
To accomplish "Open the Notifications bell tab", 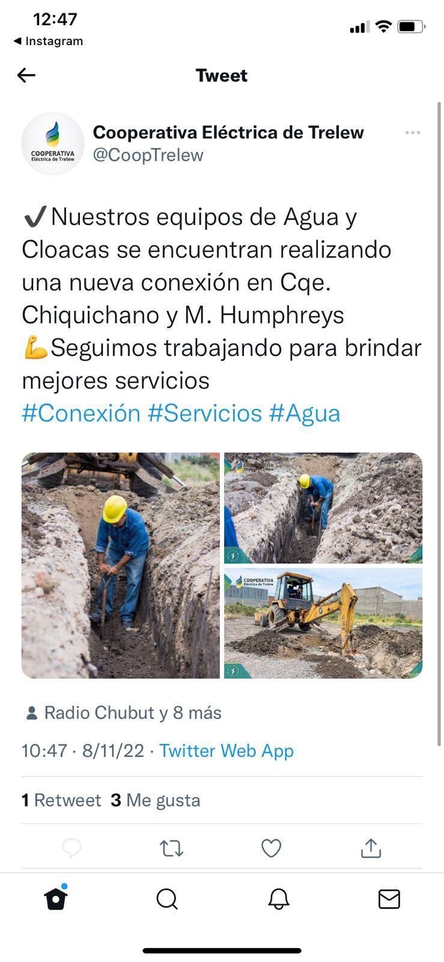I will (x=278, y=899).
